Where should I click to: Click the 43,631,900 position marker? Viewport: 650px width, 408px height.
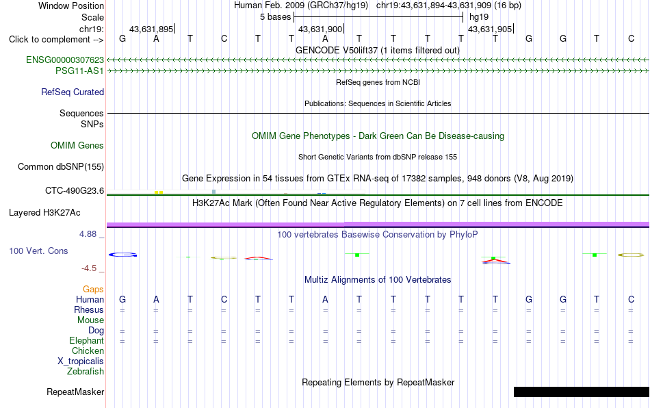[321, 29]
